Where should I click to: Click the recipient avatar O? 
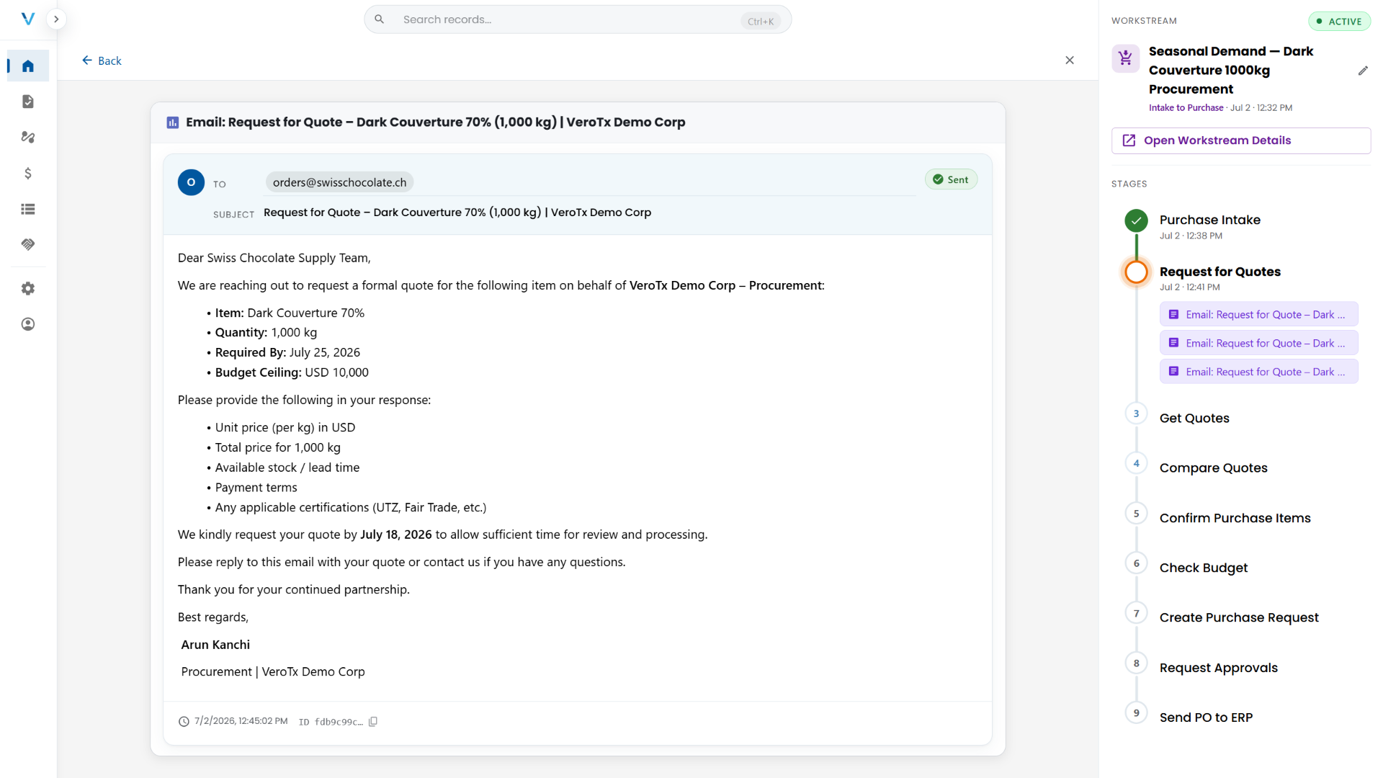[191, 182]
